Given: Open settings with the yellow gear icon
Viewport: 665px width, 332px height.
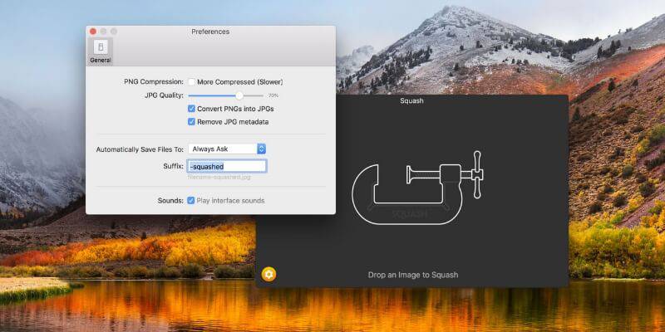Looking at the screenshot, I should point(268,274).
